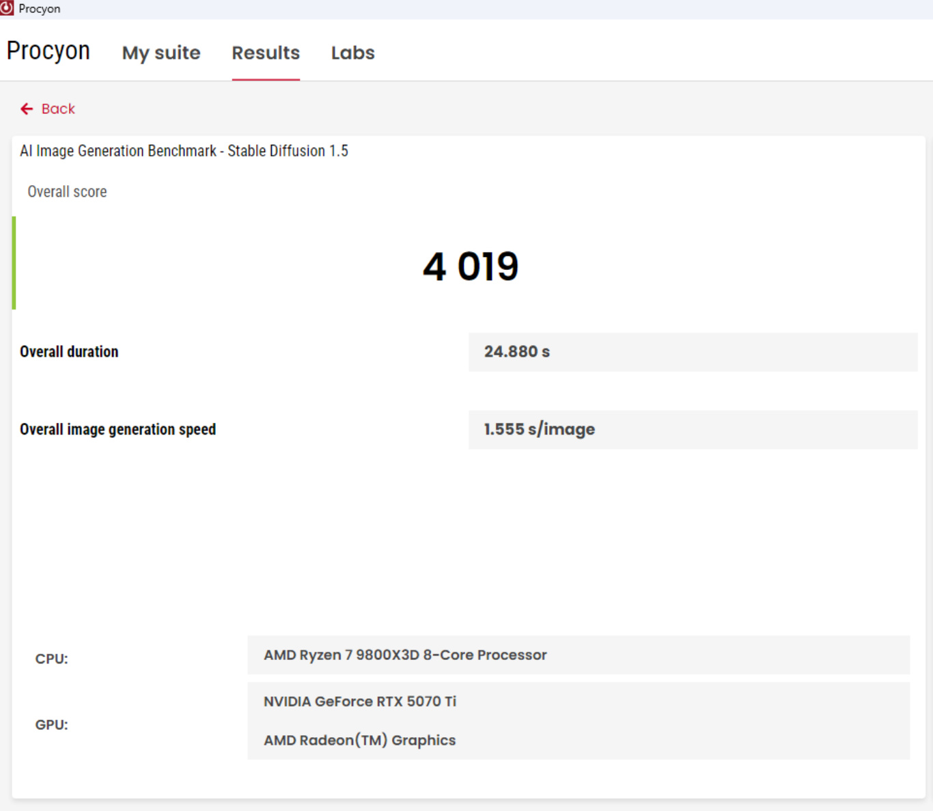Select AMD Ryzen 7 9800X3D processor text
This screenshot has height=811, width=933.
click(x=406, y=655)
